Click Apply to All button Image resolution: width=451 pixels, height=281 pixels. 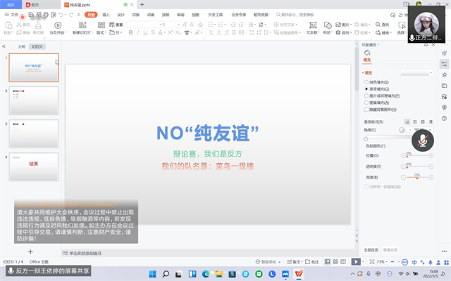point(371,250)
